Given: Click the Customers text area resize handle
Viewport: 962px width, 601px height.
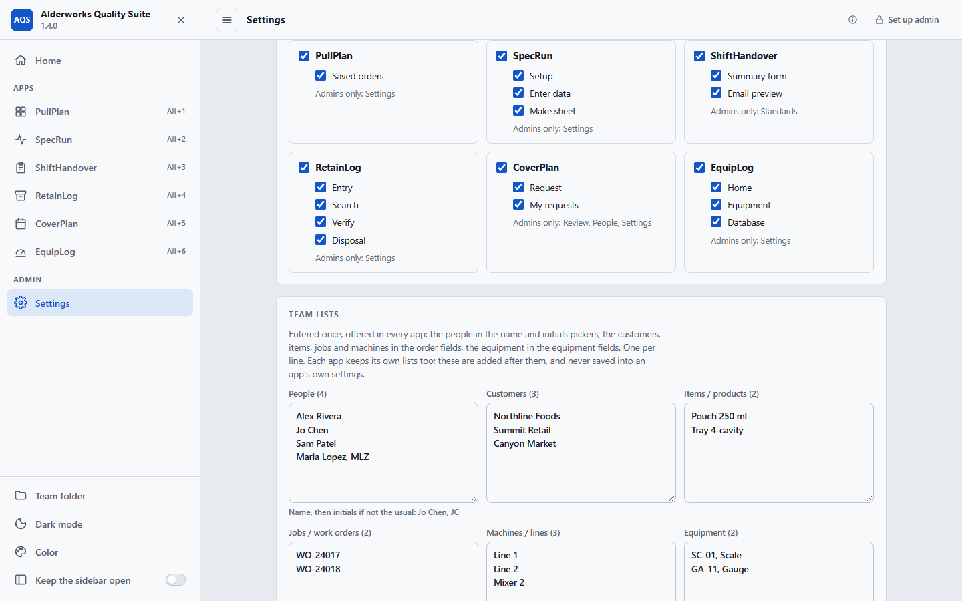Looking at the screenshot, I should (x=671, y=498).
